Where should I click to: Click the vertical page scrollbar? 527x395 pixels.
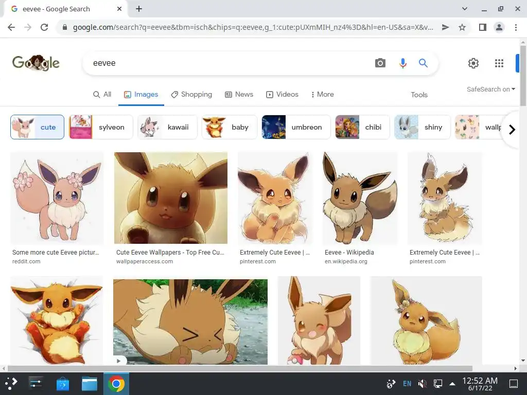point(523,77)
